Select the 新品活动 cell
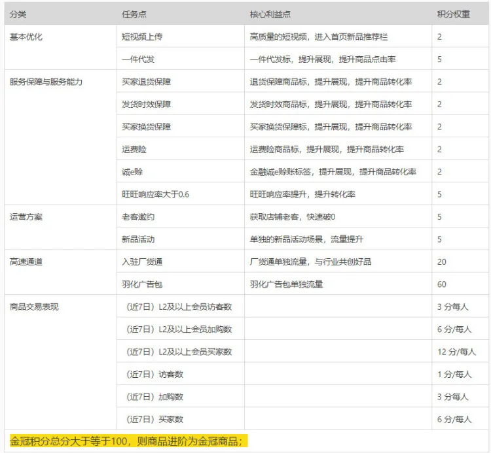Screen dimensions: 491x453 (181, 239)
